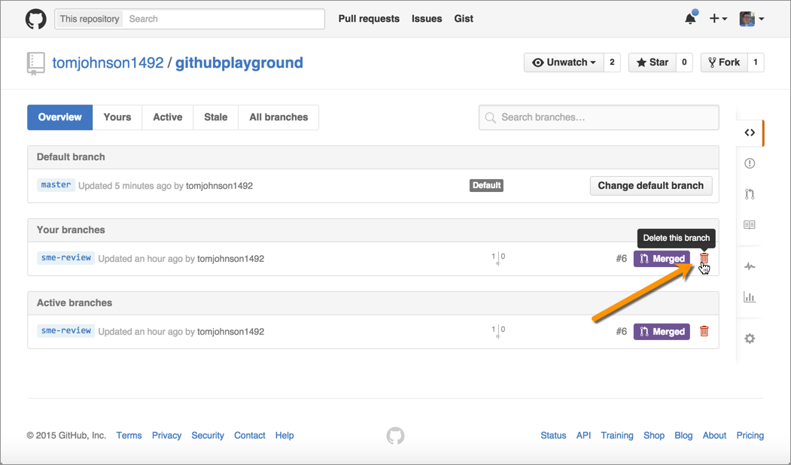This screenshot has height=465, width=791.
Task: Open the Code section in sidebar
Action: [x=750, y=132]
